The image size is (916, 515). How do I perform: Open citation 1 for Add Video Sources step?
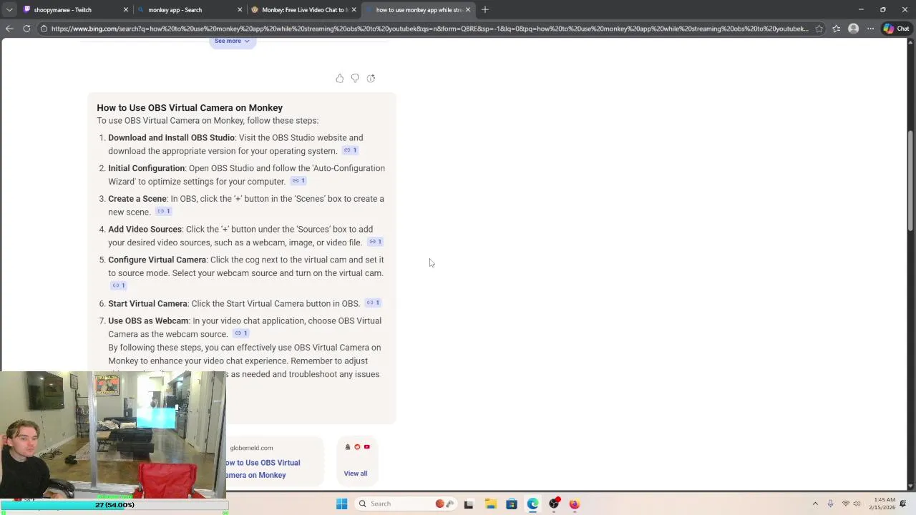tap(375, 242)
